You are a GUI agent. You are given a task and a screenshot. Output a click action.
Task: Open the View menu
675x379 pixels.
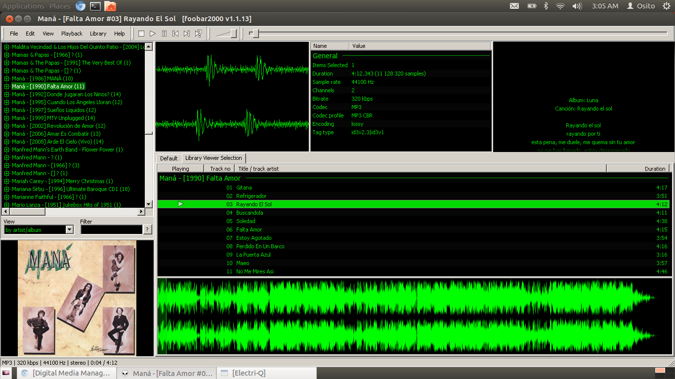[x=48, y=34]
